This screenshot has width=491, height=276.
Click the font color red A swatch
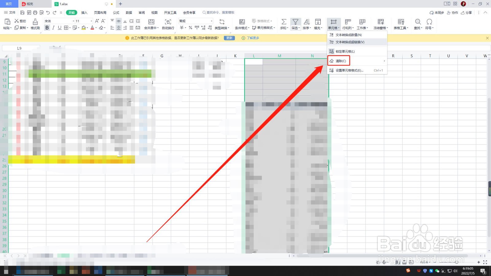coord(92,28)
